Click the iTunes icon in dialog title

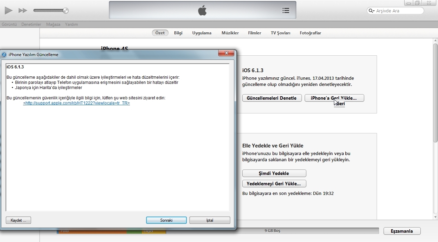[4, 55]
